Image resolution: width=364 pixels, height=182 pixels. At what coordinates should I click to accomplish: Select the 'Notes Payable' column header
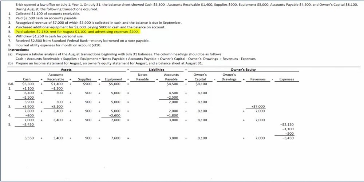click(143, 77)
